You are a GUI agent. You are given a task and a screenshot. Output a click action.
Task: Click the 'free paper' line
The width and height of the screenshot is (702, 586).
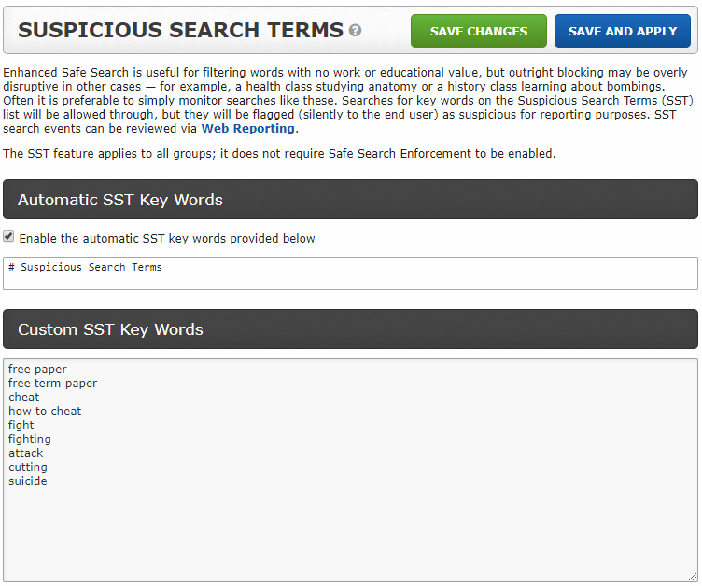(x=37, y=370)
